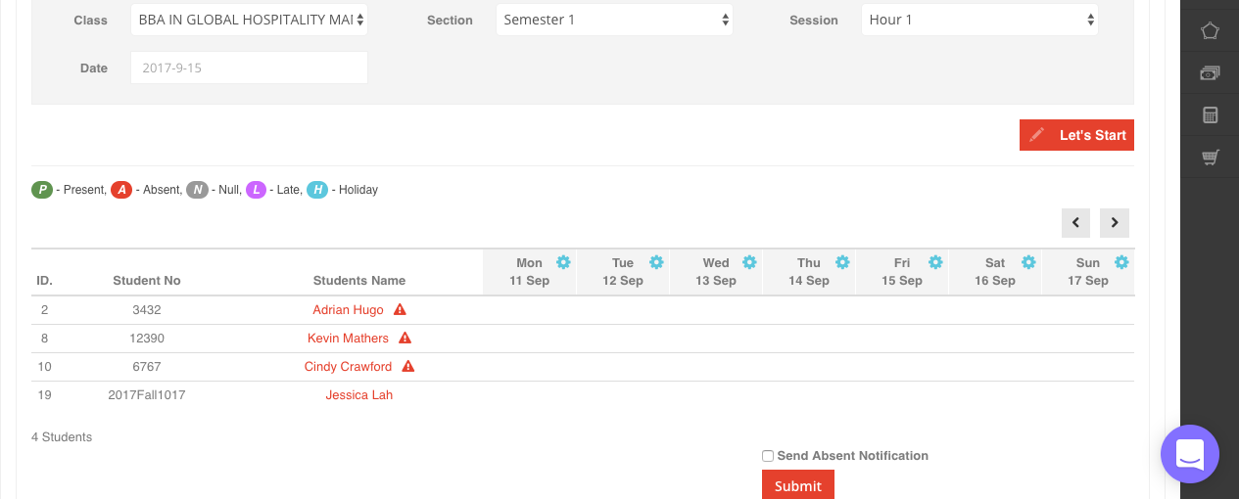Click the gear icon on Fri 15 Sep
Viewport: 1239px width, 499px height.
coord(935,262)
